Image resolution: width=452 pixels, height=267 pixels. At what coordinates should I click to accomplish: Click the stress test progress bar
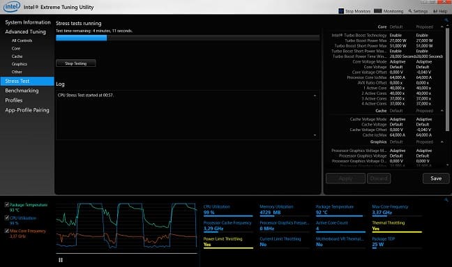[188, 38]
